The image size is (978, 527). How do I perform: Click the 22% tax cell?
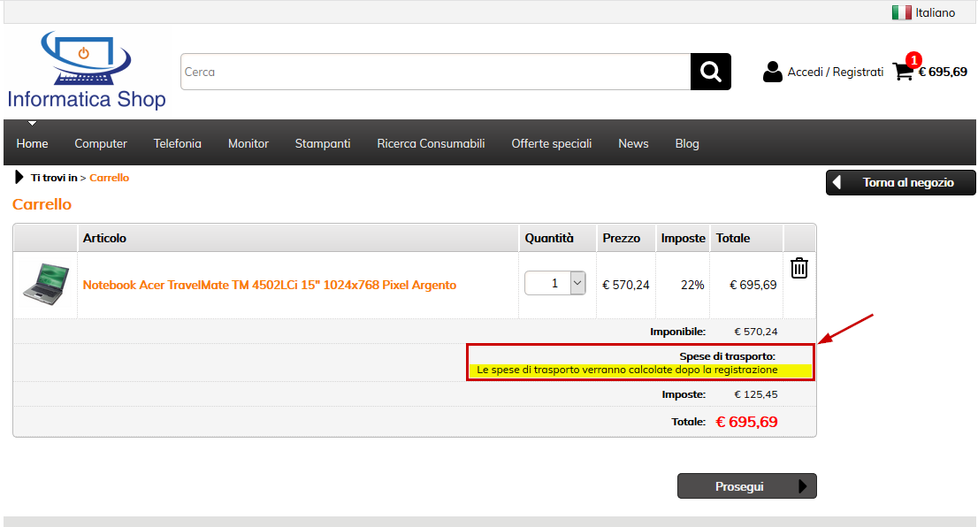pos(692,285)
